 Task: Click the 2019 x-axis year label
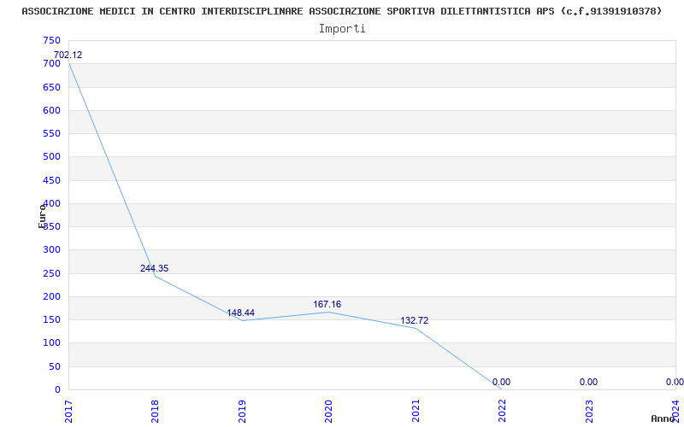(x=242, y=412)
